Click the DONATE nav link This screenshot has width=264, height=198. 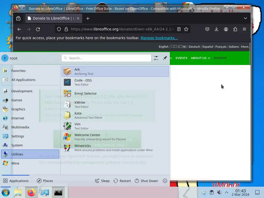220,58
